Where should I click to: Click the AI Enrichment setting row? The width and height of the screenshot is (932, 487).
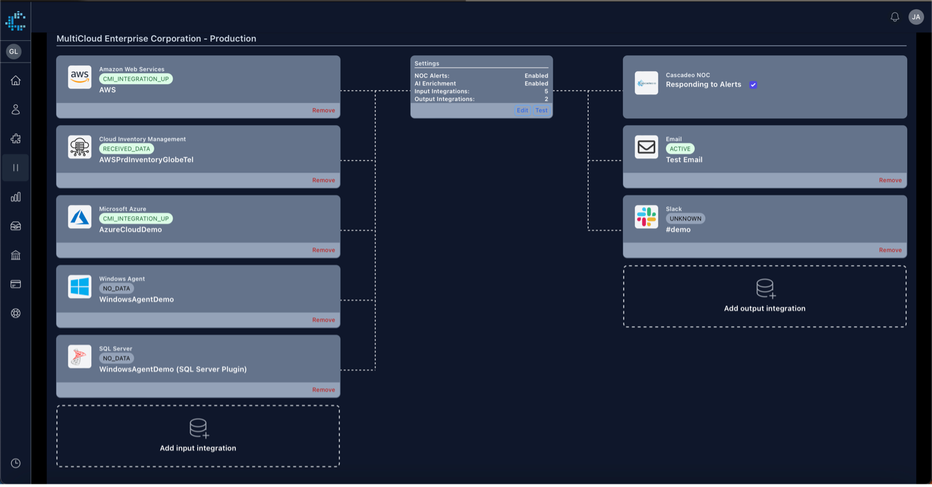point(481,83)
